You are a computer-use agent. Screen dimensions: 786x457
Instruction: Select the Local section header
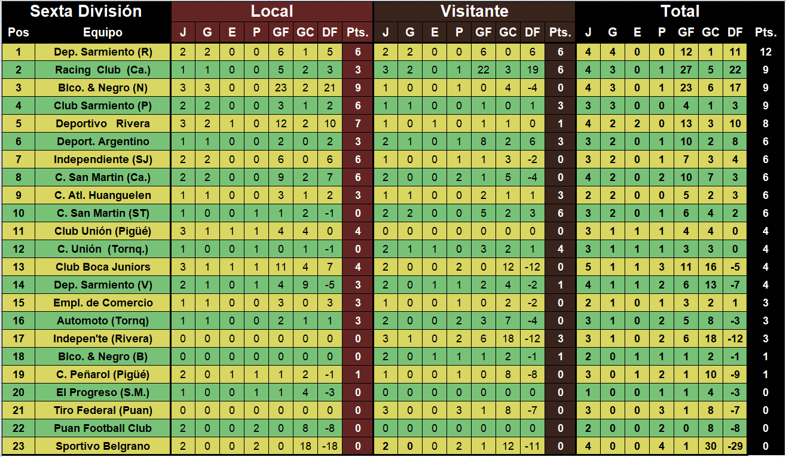(272, 11)
